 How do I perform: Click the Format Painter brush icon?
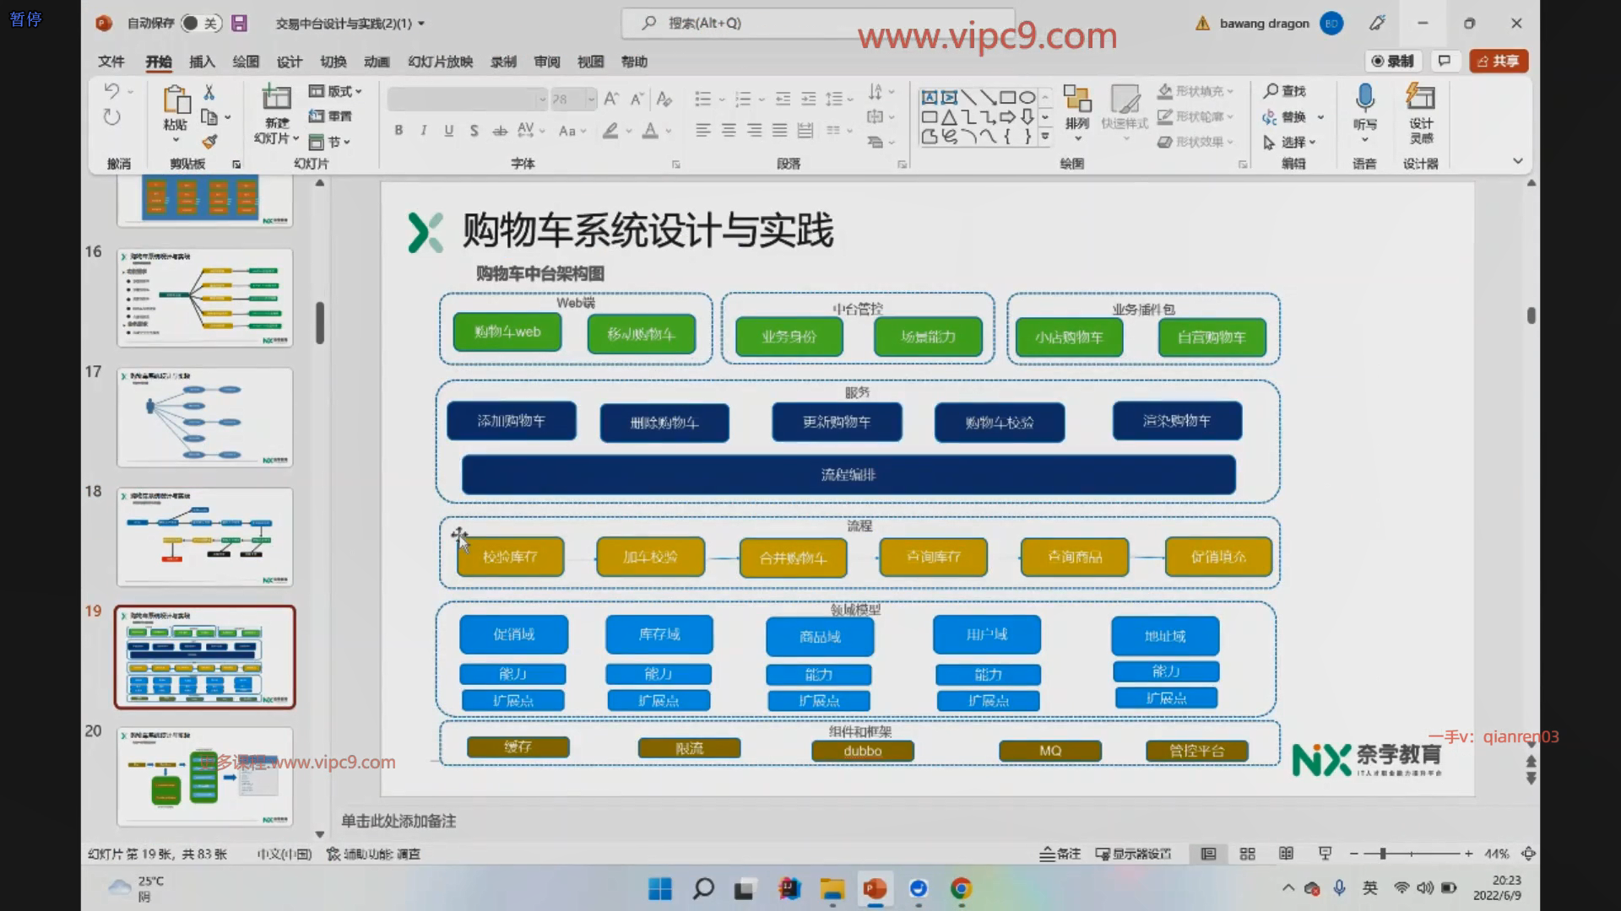coord(209,142)
